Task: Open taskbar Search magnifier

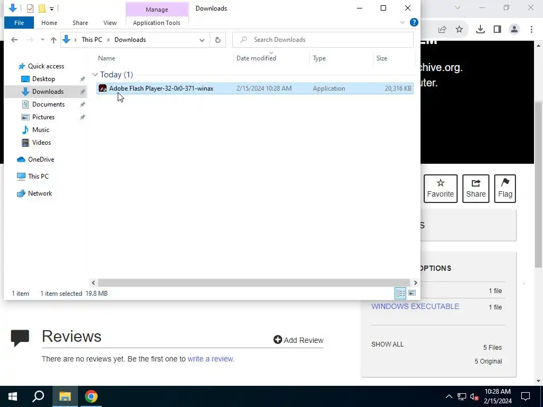Action: tap(38, 396)
